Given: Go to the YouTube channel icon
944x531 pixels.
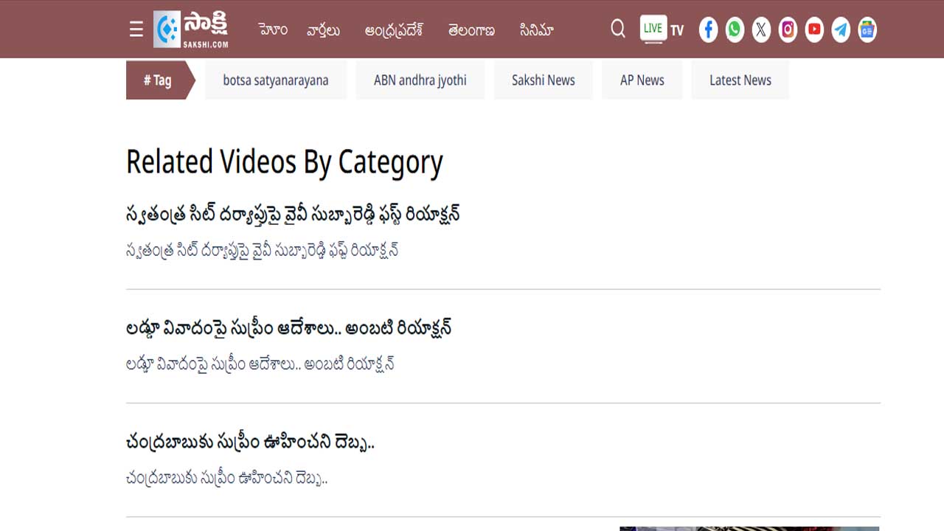Looking at the screenshot, I should pos(814,29).
